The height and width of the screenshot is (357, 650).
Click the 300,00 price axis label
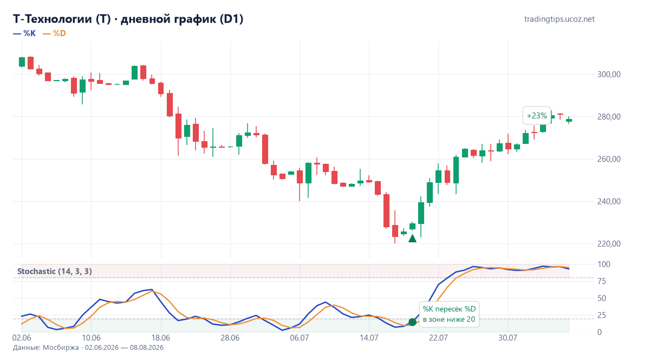coord(609,74)
